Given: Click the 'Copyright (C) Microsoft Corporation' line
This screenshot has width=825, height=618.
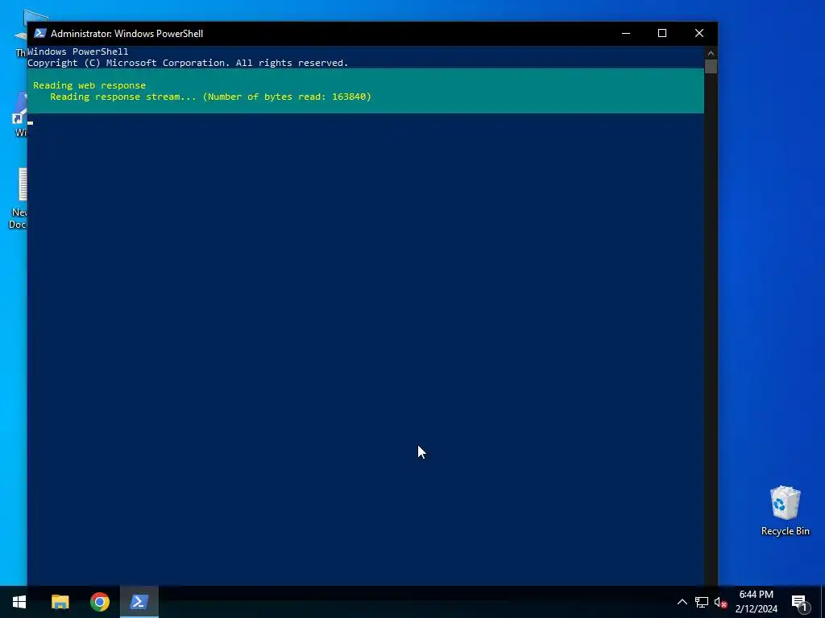Looking at the screenshot, I should [188, 63].
